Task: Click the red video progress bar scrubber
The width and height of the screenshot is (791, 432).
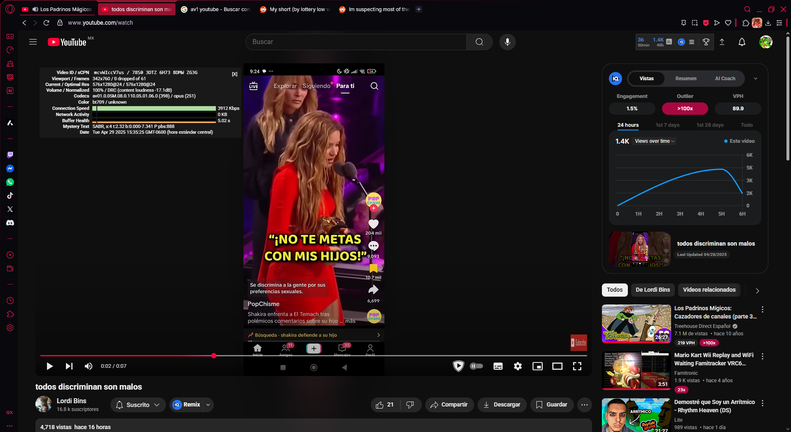Action: [x=214, y=355]
